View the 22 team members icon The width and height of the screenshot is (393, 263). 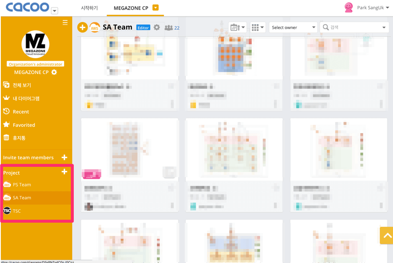pyautogui.click(x=171, y=28)
